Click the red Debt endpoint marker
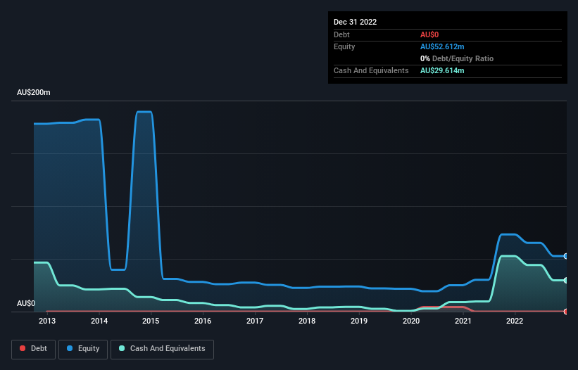This screenshot has height=370, width=578. pyautogui.click(x=566, y=312)
